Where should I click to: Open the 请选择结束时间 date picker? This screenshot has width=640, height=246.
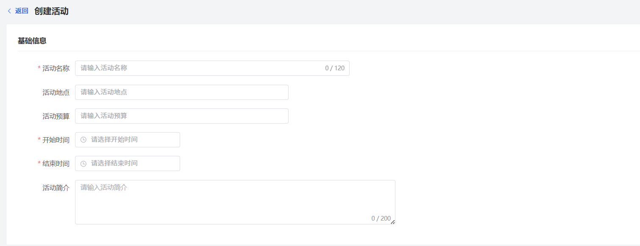[128, 163]
